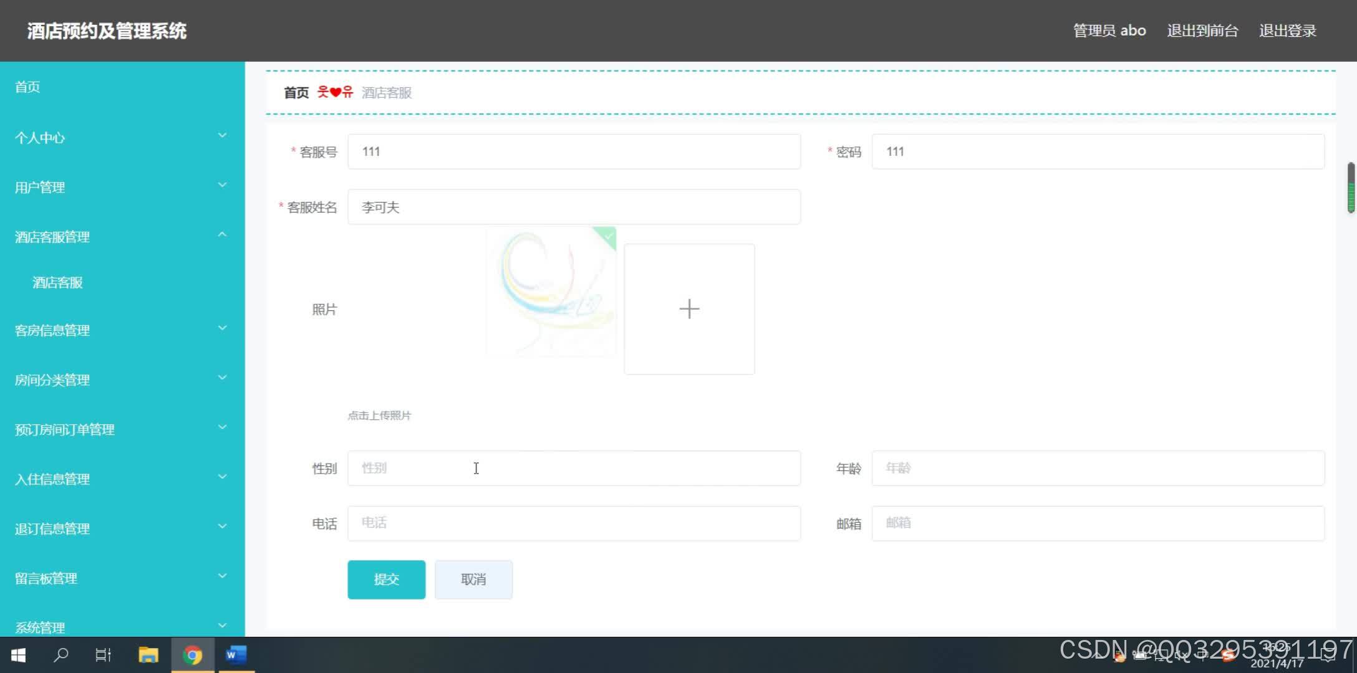The image size is (1357, 673).
Task: Click the page vertical scrollbar
Action: point(1351,188)
